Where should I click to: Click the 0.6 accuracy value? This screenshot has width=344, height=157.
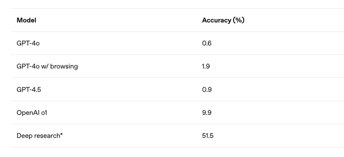tap(207, 43)
